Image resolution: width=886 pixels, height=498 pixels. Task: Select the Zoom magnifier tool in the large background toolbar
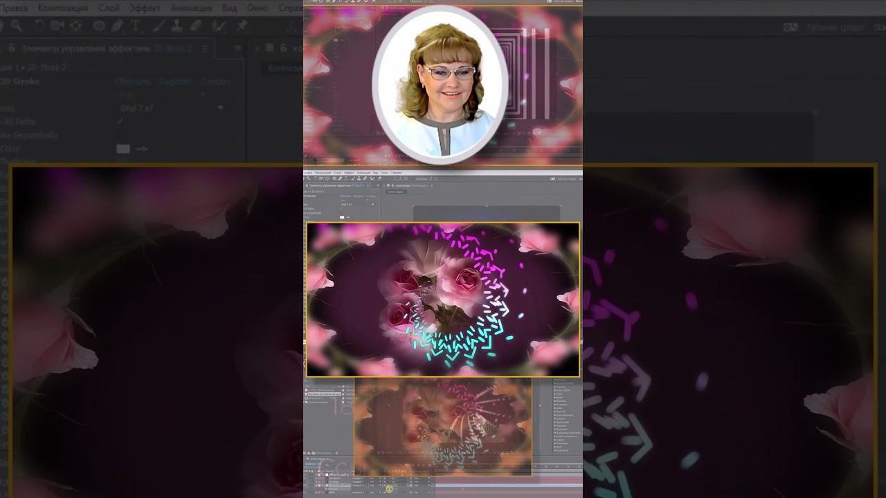click(x=15, y=26)
